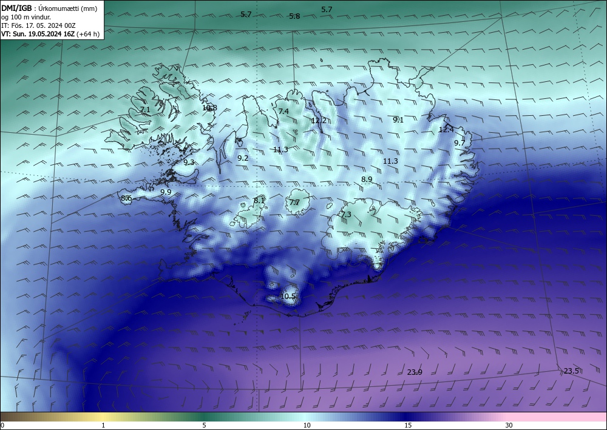
Task: Select the 9.7 value on the east coast
Action: coord(459,143)
